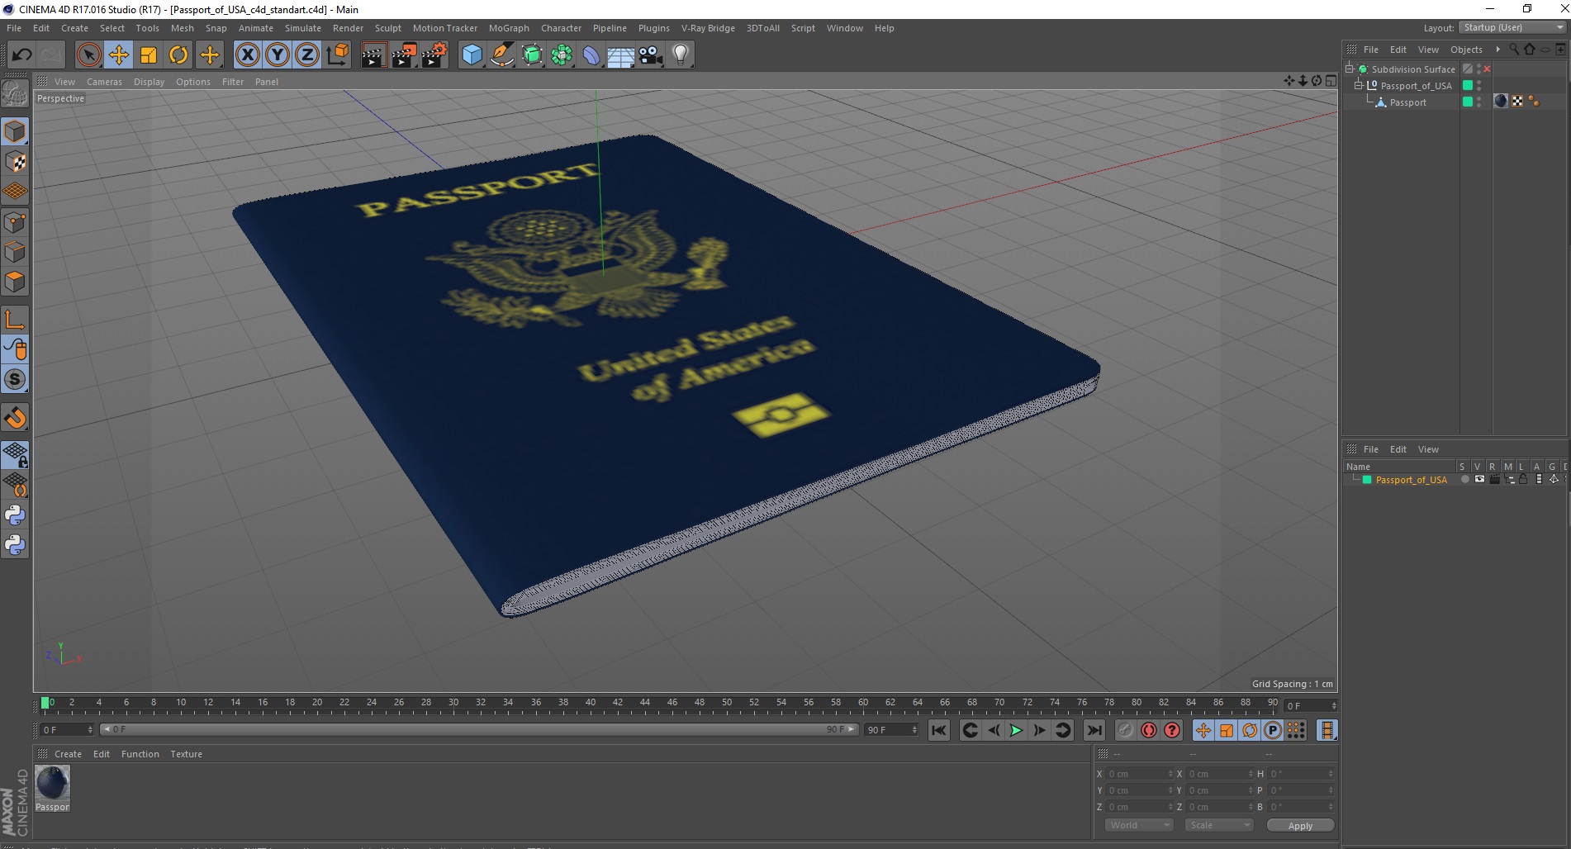Switch to Polygons mode icon

[15, 282]
